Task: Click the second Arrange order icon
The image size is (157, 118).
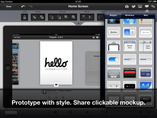Action: (x=59, y=17)
